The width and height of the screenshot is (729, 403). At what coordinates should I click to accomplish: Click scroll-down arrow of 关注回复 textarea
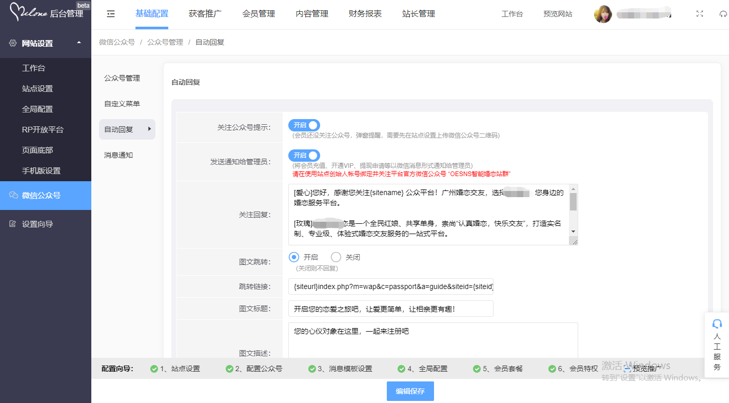(574, 232)
